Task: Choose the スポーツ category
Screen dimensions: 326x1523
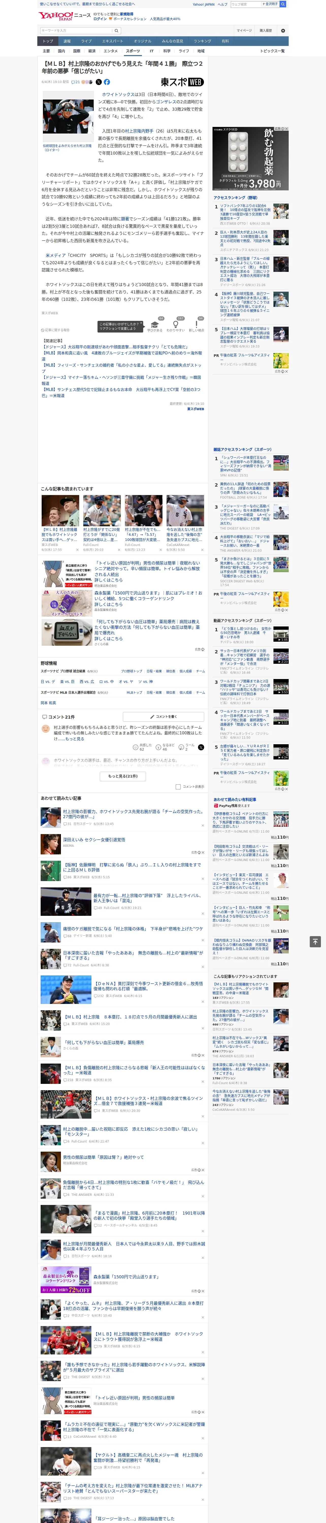Action: [x=133, y=51]
